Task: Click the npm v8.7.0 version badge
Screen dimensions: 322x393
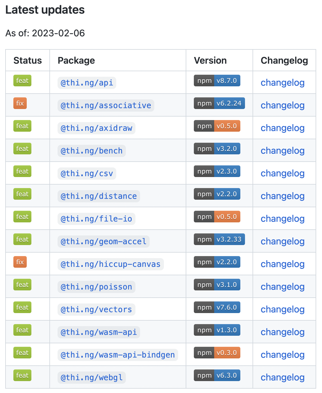Action: pos(217,81)
